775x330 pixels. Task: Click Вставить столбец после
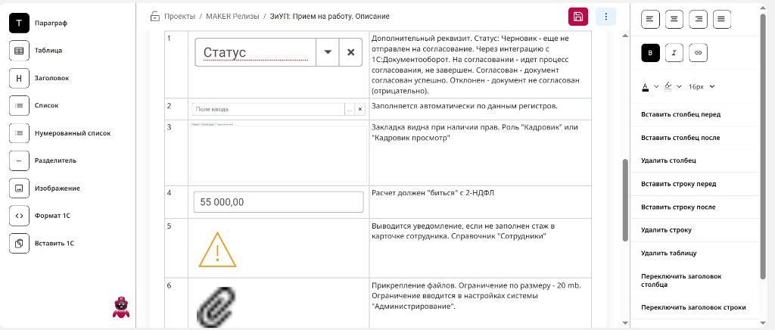(x=680, y=137)
